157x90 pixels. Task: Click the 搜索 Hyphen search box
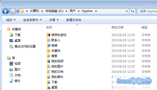pyautogui.click(x=147, y=11)
